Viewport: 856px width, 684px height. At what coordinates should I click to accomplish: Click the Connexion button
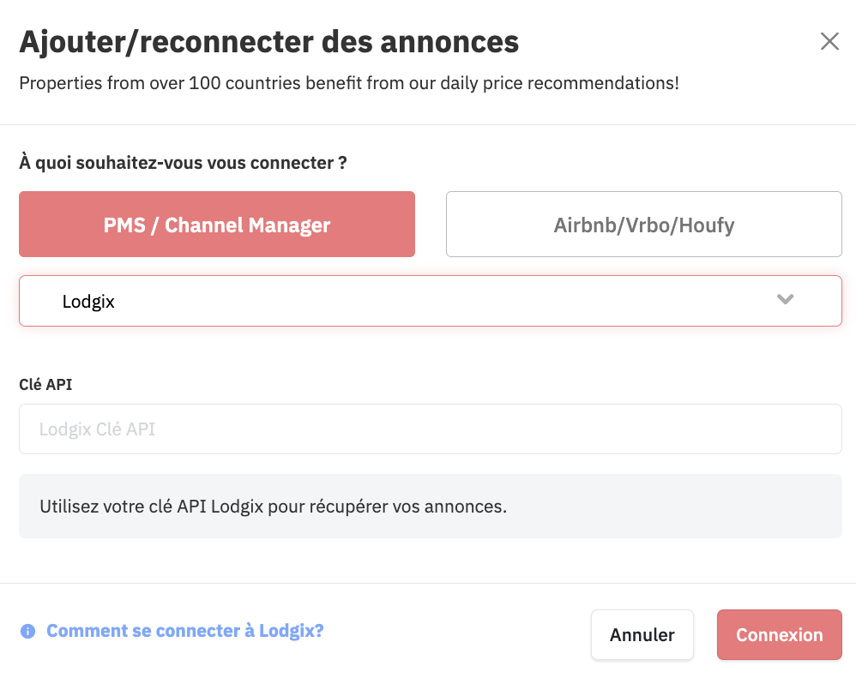coord(779,635)
